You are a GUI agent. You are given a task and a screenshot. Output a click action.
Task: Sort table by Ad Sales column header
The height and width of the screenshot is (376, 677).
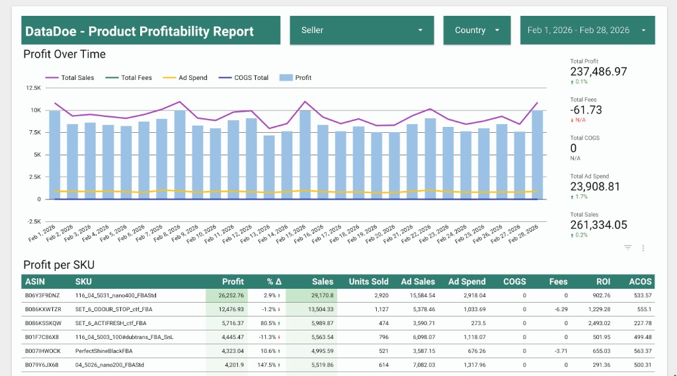pyautogui.click(x=418, y=282)
